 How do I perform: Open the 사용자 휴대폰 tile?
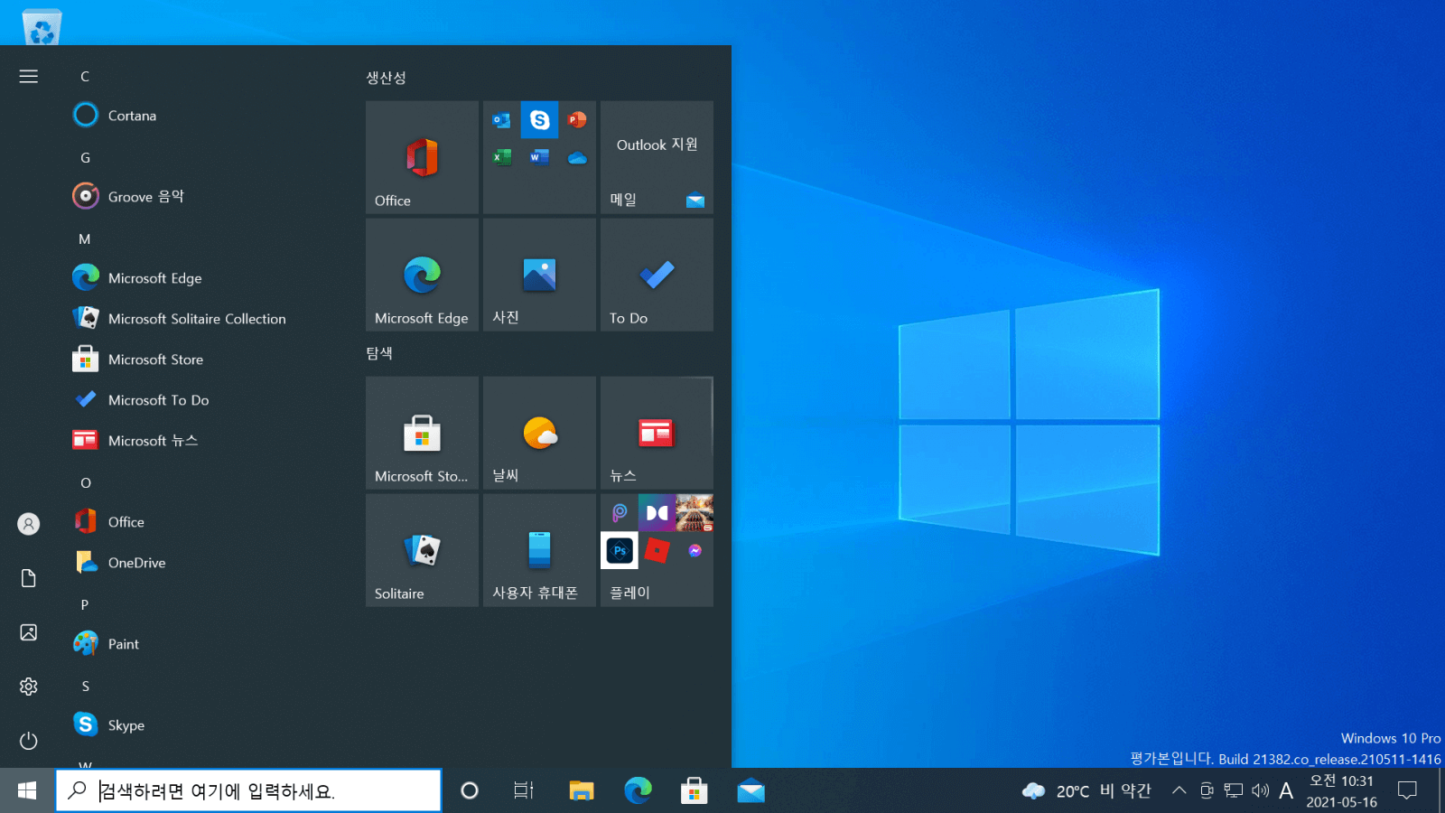[x=539, y=550]
